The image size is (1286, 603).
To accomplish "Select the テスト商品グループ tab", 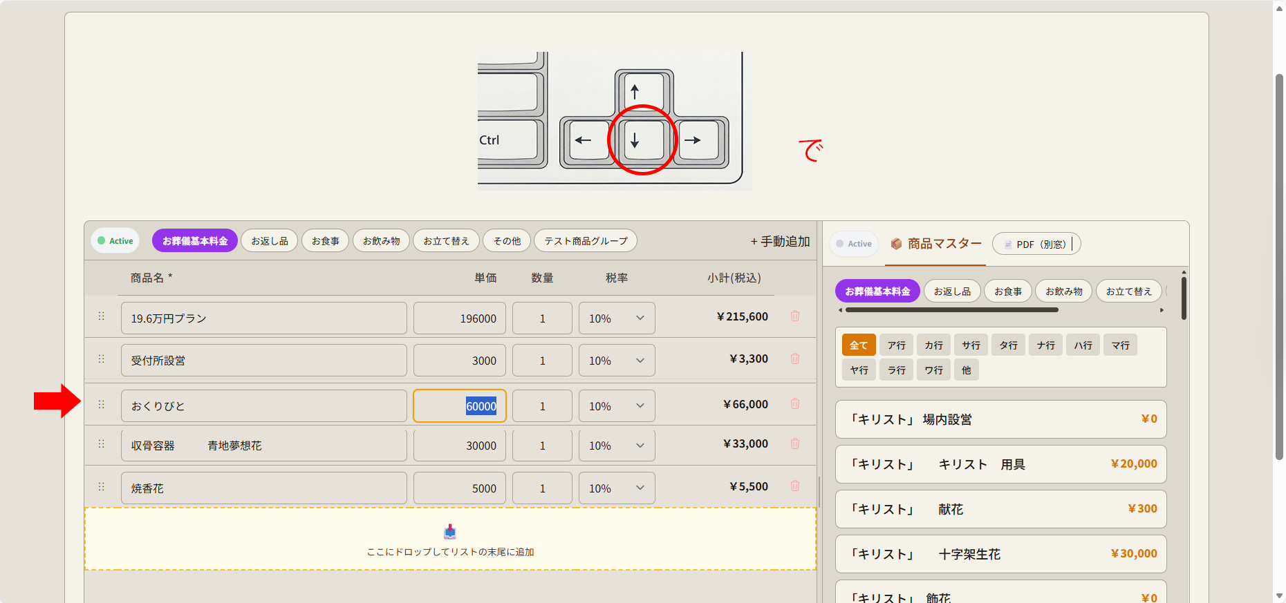I will coord(586,241).
